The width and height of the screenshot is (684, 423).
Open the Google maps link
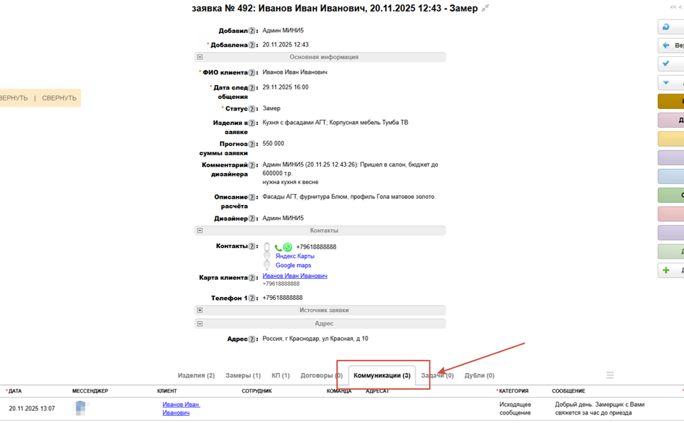point(293,266)
